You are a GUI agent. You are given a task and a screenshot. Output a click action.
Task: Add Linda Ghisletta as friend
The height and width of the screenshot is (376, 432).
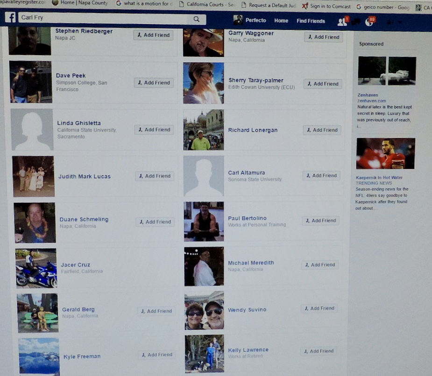[154, 130]
